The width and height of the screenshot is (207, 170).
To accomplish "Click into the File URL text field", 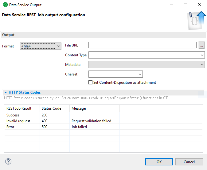I will (x=142, y=45).
